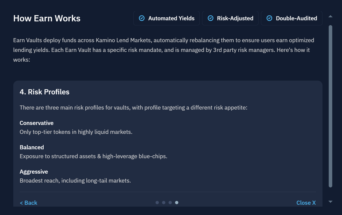Select the Double-Audited badge label
The width and height of the screenshot is (342, 215).
click(x=296, y=18)
